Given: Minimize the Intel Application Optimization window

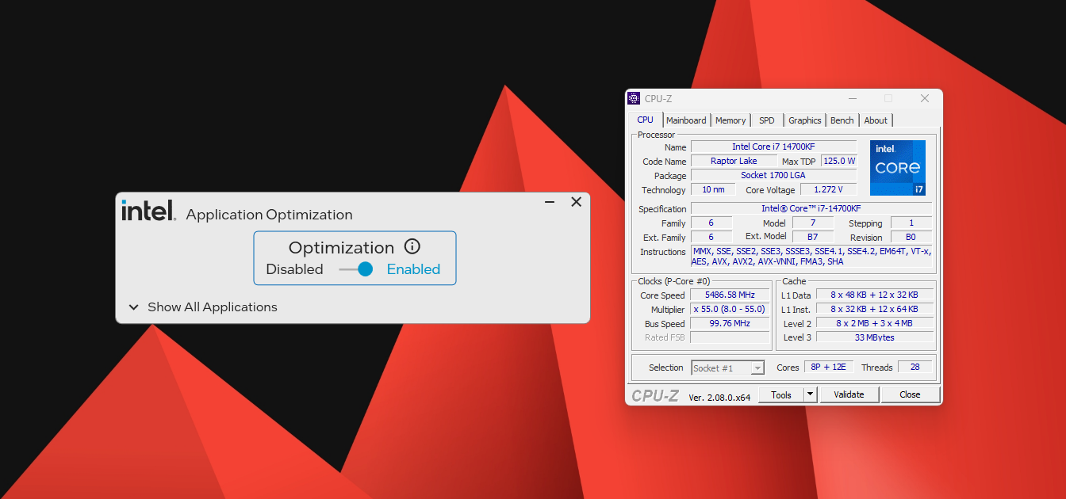Looking at the screenshot, I should pyautogui.click(x=550, y=202).
